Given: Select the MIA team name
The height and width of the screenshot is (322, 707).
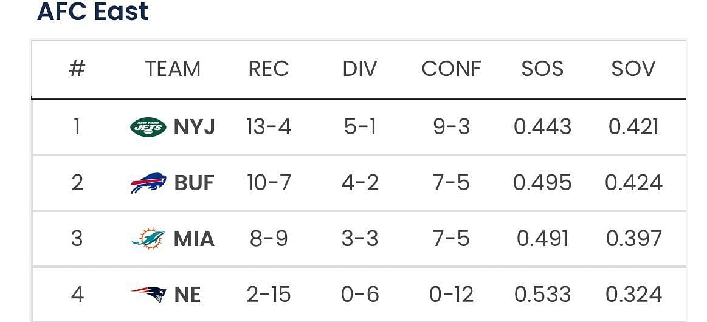Looking at the screenshot, I should 194,239.
